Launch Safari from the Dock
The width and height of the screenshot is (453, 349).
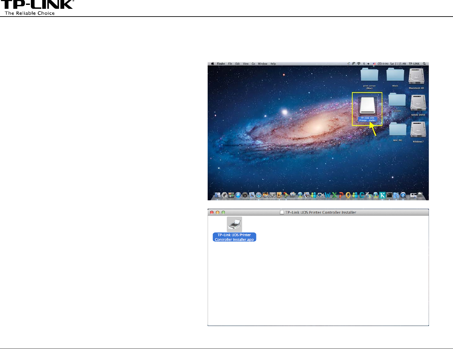click(259, 195)
